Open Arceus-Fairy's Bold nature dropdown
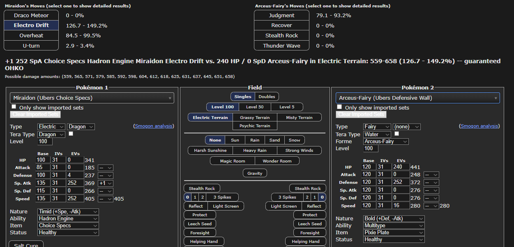Image resolution: width=514 pixels, height=247 pixels. tap(394, 219)
